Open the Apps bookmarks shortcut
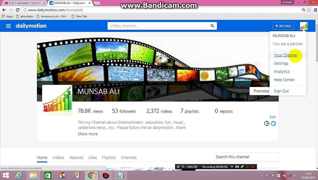 7,16
